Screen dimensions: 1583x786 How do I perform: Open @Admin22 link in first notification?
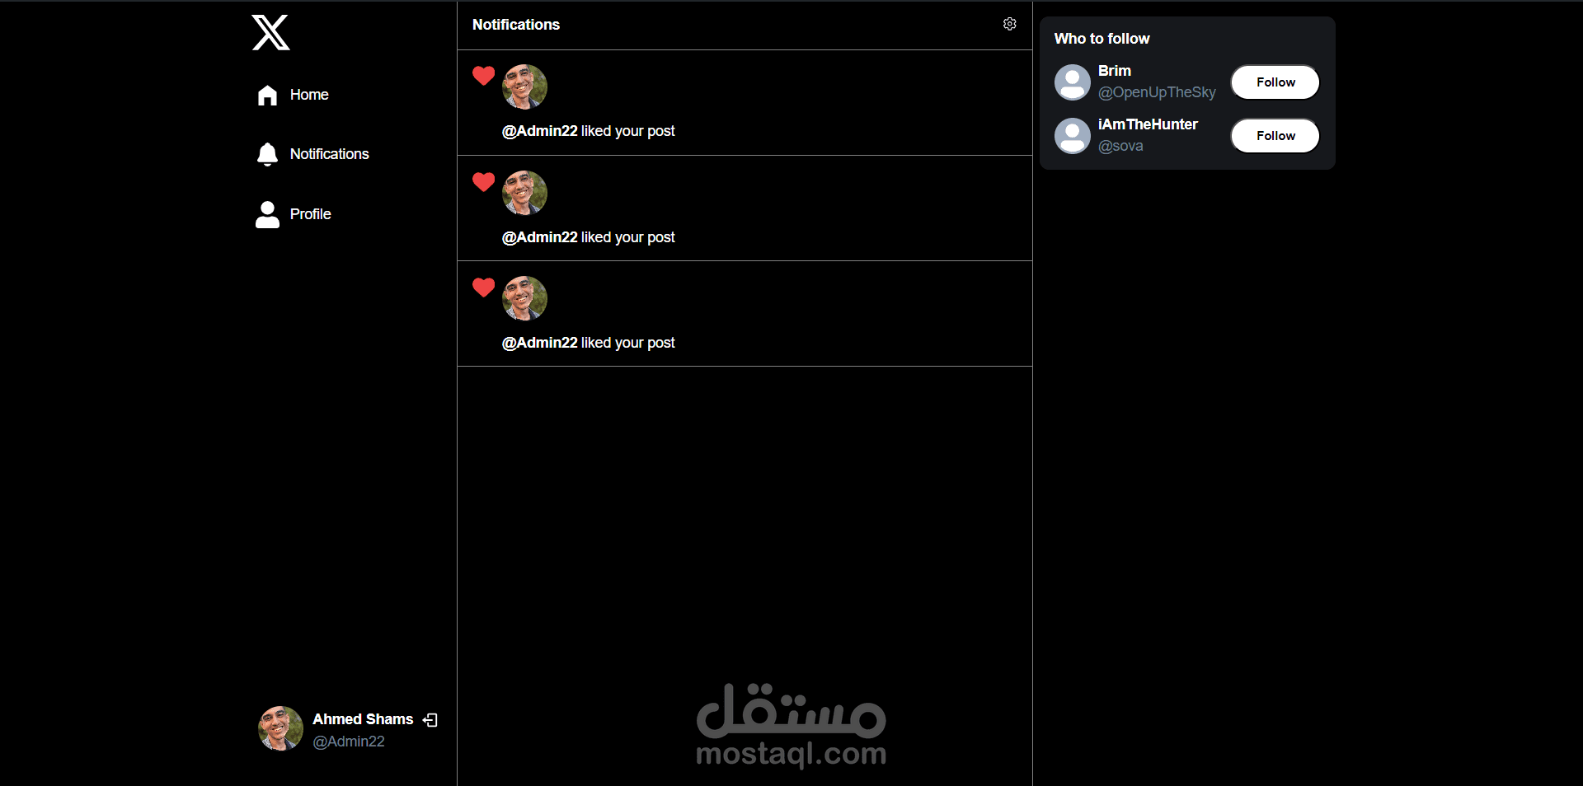[x=540, y=131]
